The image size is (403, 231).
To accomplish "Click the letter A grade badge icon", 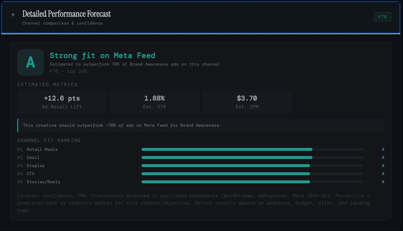I will point(30,62).
